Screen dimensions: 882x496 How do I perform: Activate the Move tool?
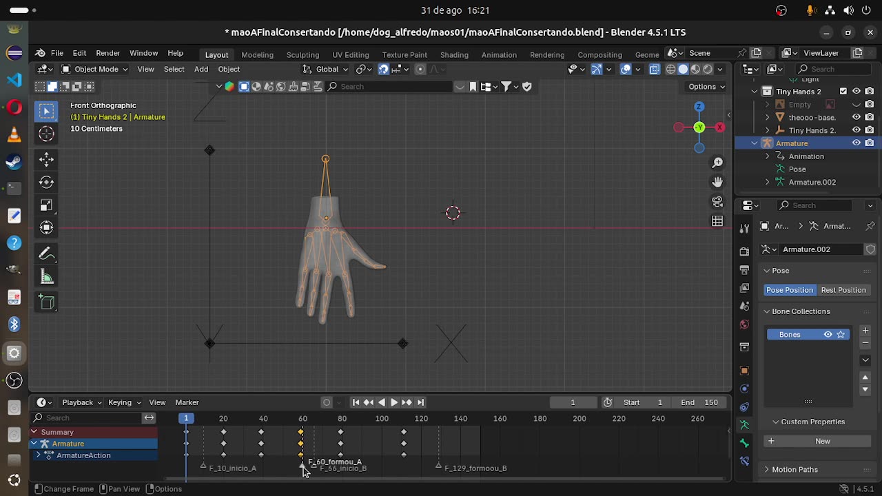coord(46,159)
